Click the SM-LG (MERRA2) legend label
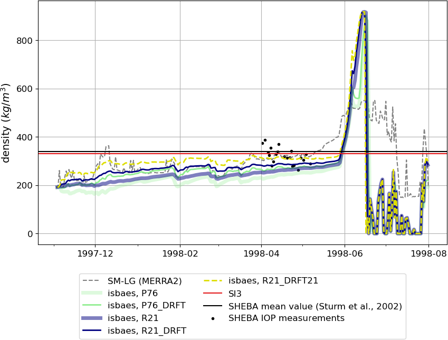The height and width of the screenshot is (340, 448). 144,281
